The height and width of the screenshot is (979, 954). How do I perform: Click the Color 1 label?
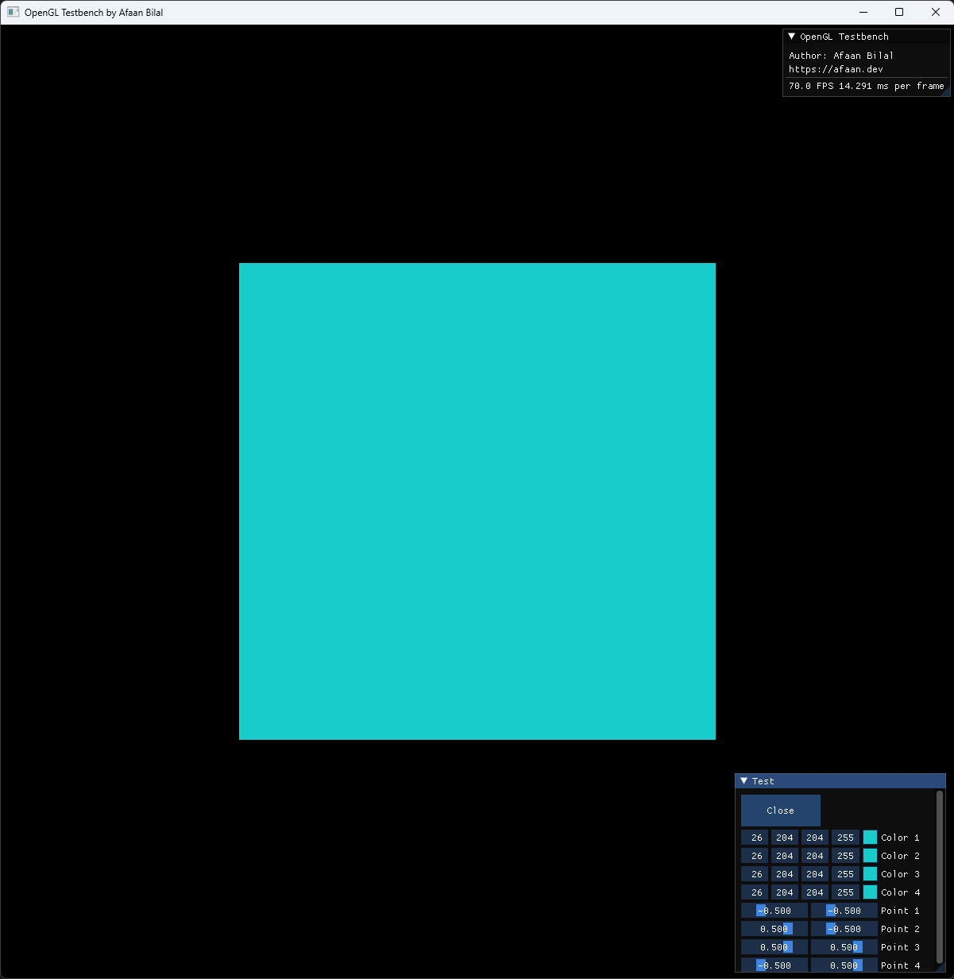pyautogui.click(x=900, y=838)
